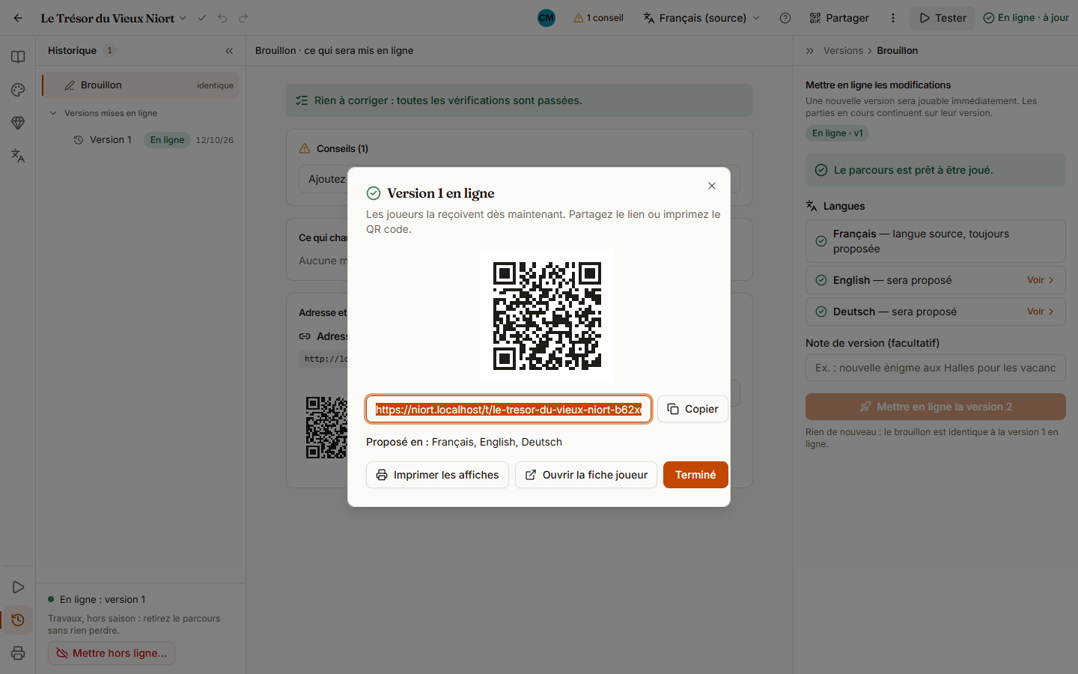Close the Version 1 en ligne dialog
This screenshot has height=674, width=1078.
712,186
